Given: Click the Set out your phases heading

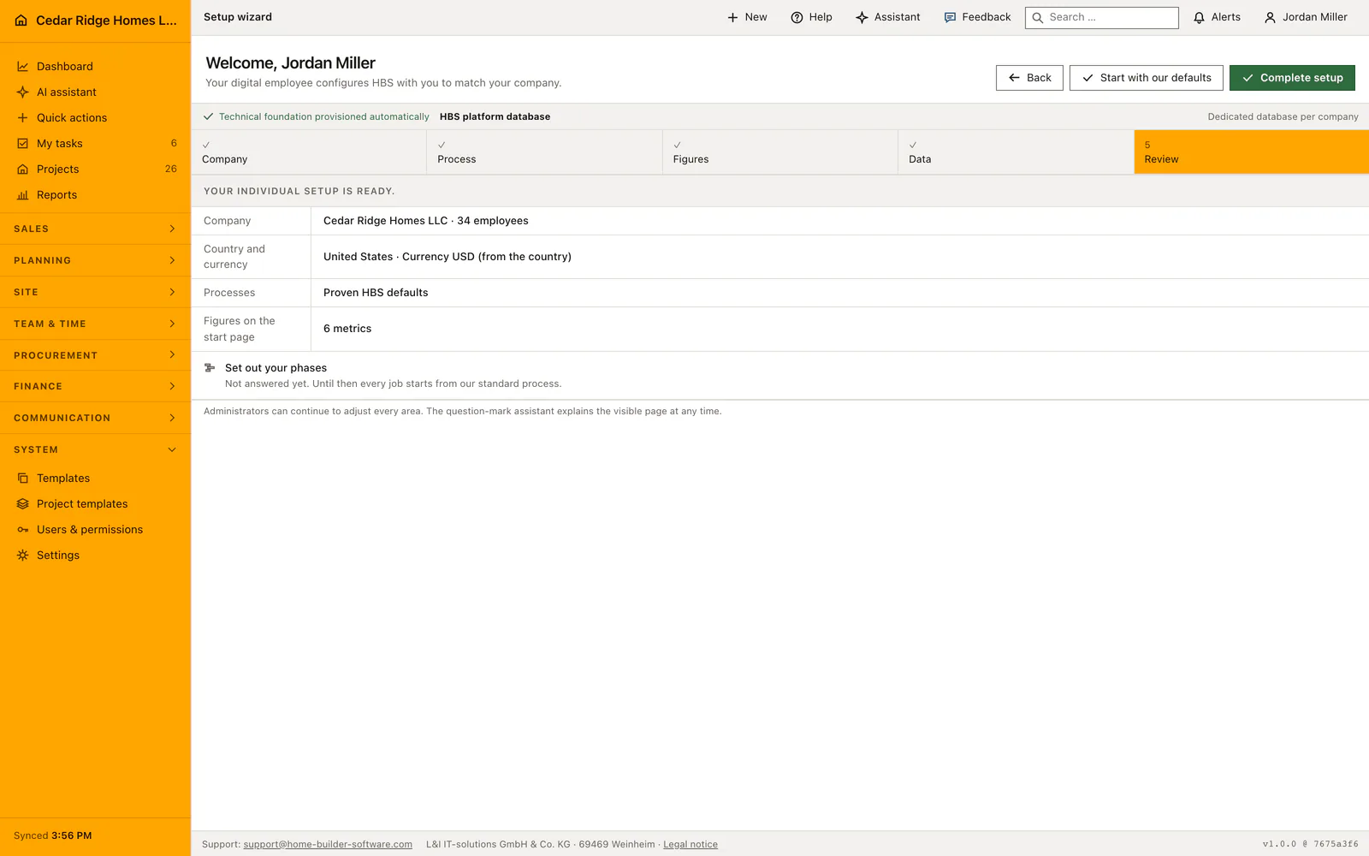Looking at the screenshot, I should 276,368.
